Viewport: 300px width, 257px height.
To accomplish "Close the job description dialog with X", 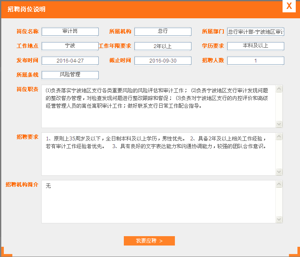I will [x=289, y=6].
